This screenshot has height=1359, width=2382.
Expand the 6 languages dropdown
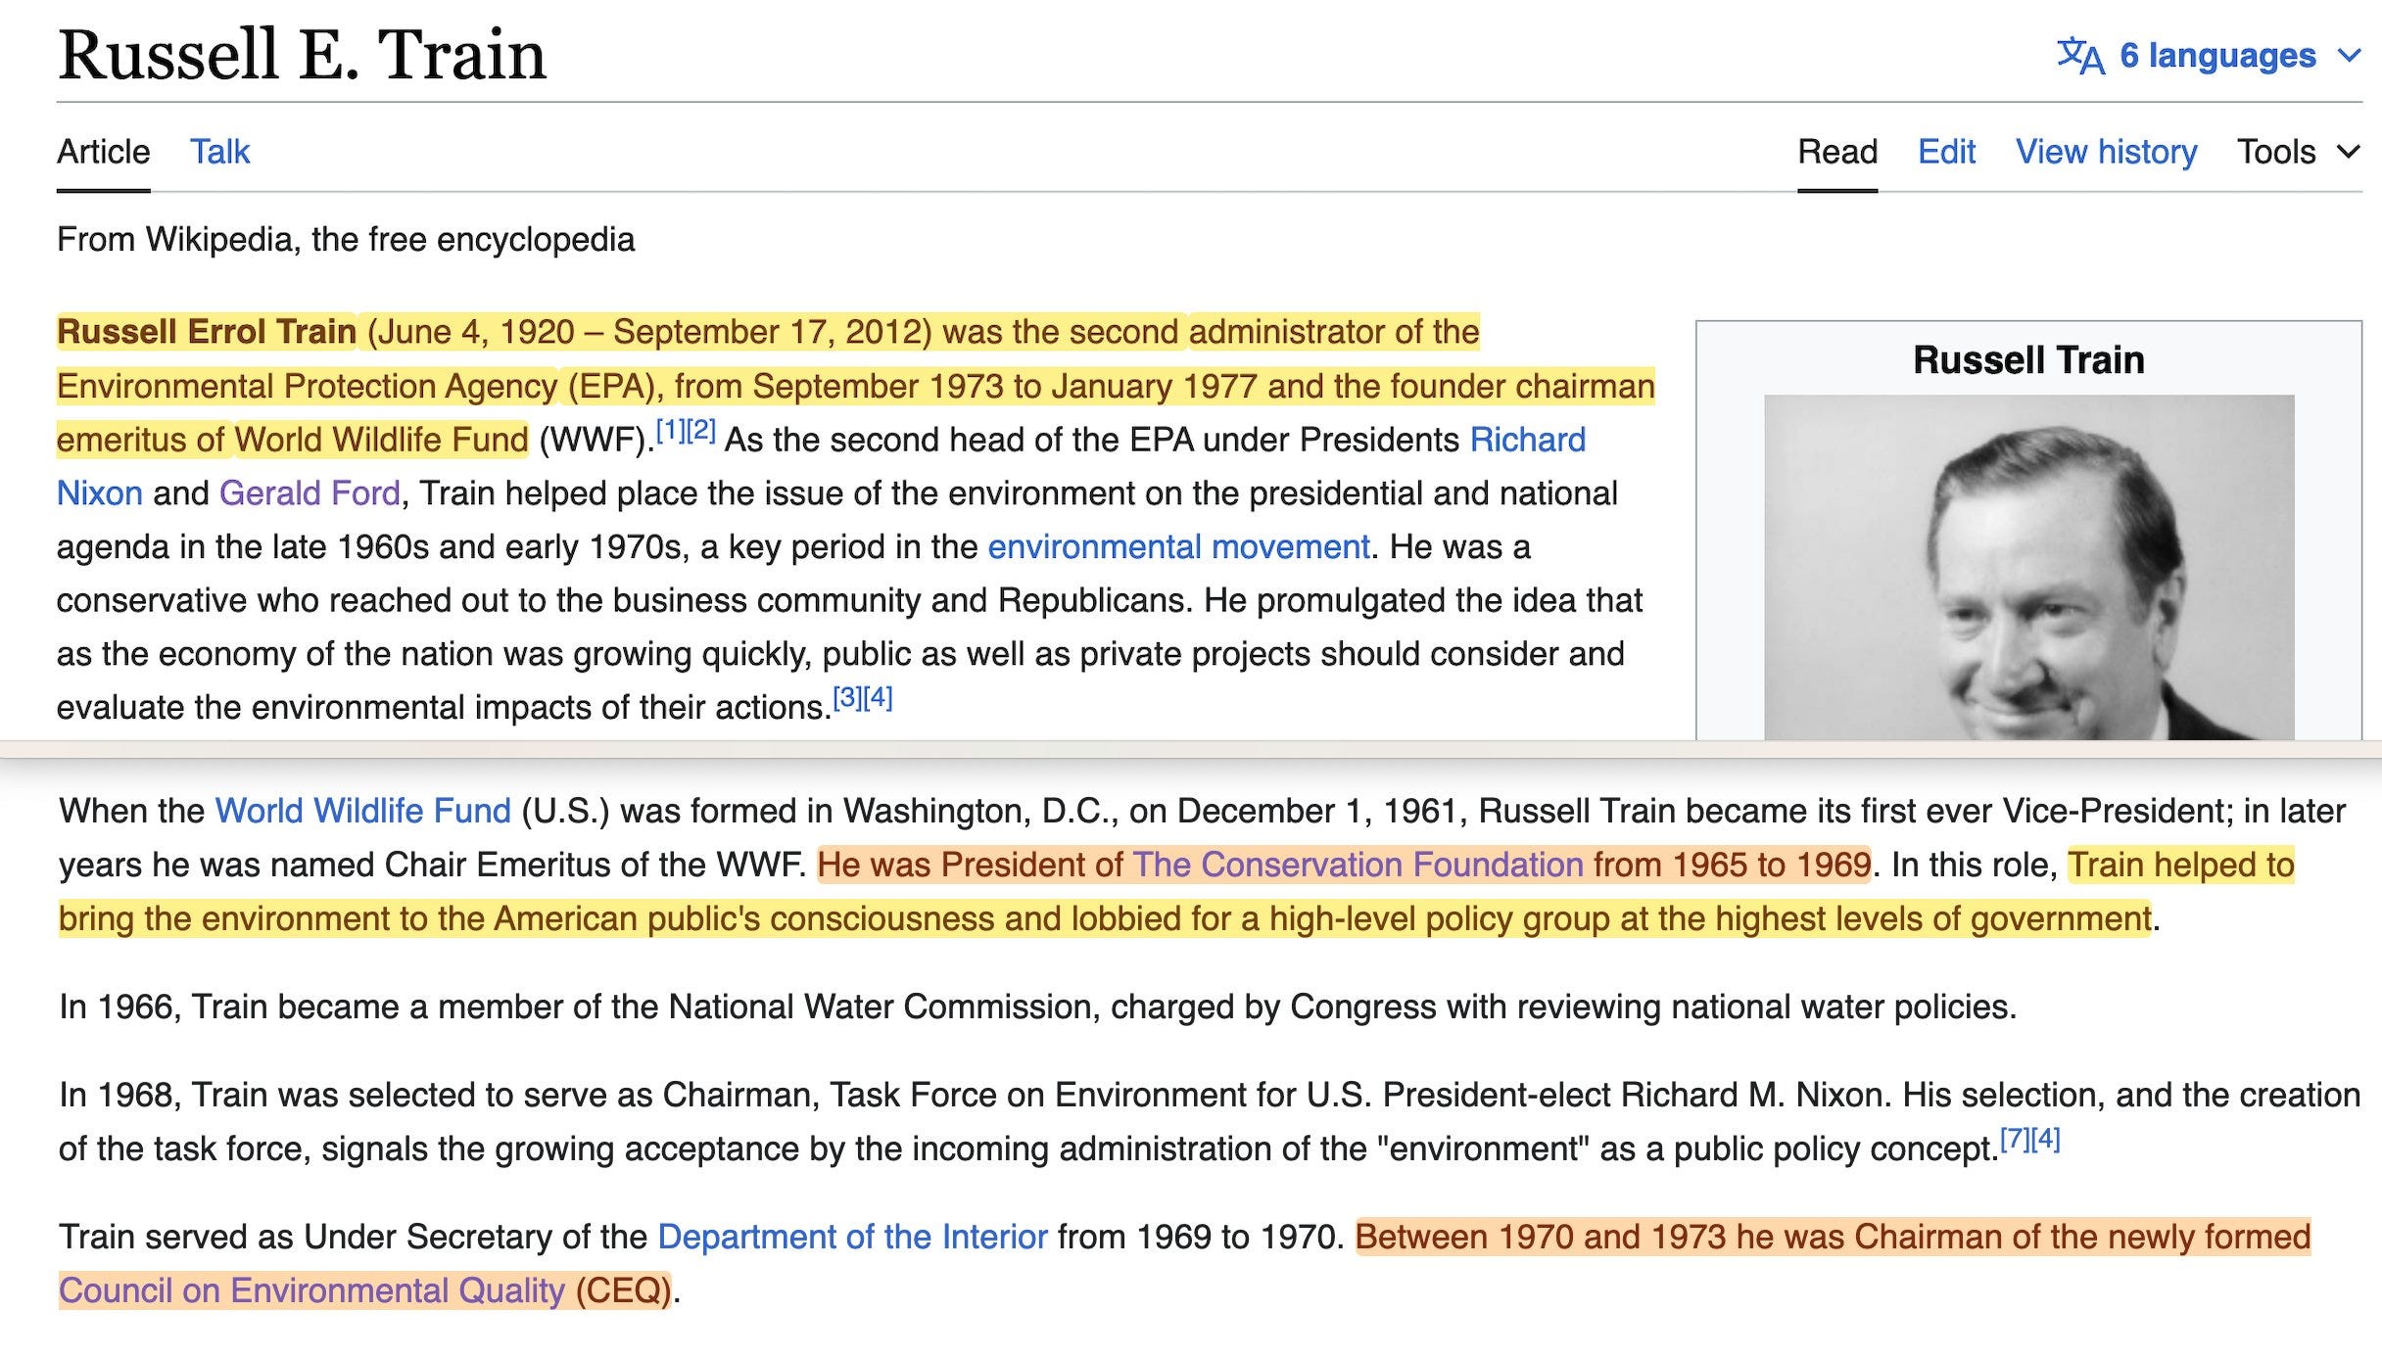click(2217, 56)
